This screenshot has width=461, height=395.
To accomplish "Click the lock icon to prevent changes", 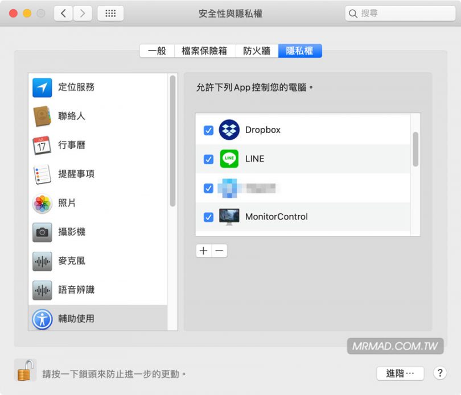I will click(25, 370).
